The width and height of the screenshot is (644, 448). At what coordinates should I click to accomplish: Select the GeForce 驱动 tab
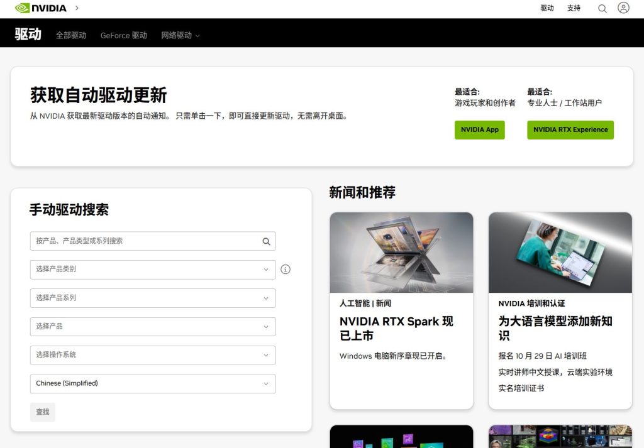click(x=124, y=35)
